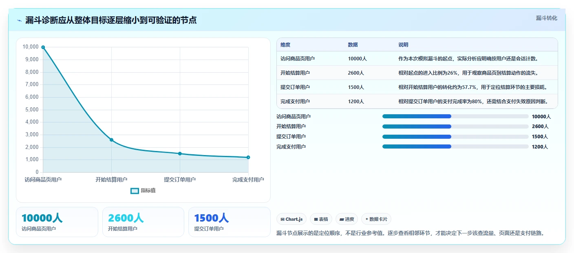574x253 pixels.
Task: Click the 漏斗转化 tag in header
Action: pyautogui.click(x=546, y=18)
